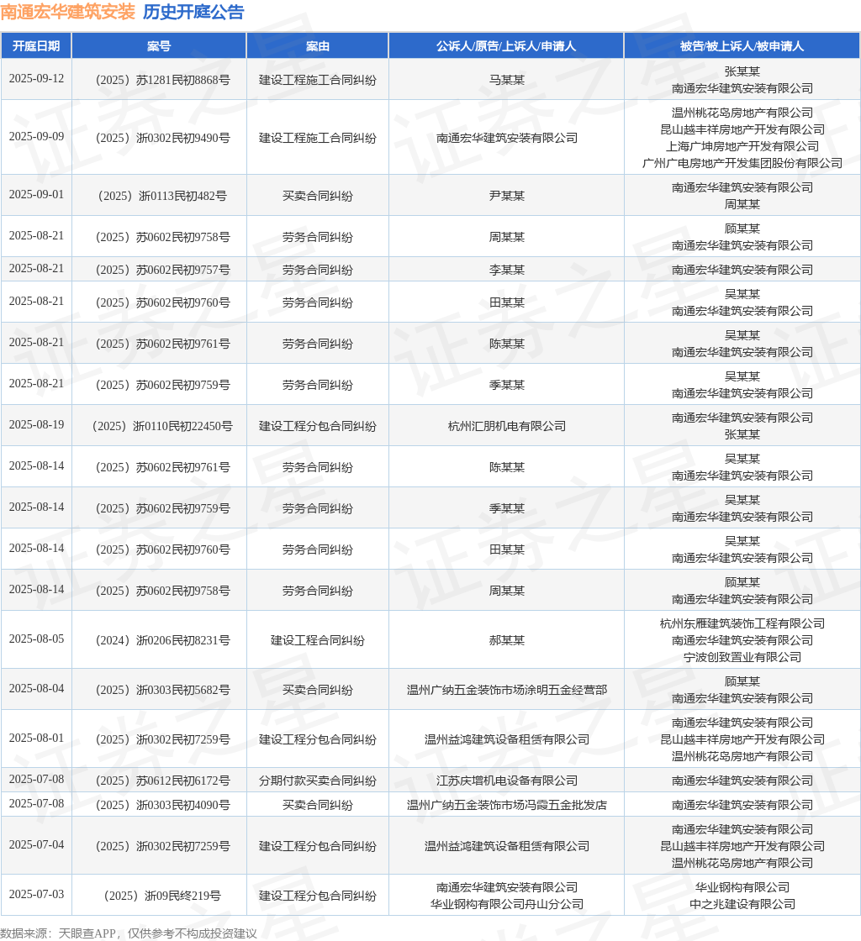
Task: Select plaintiff 杭州汇朋机电有限公司
Action: click(x=507, y=426)
